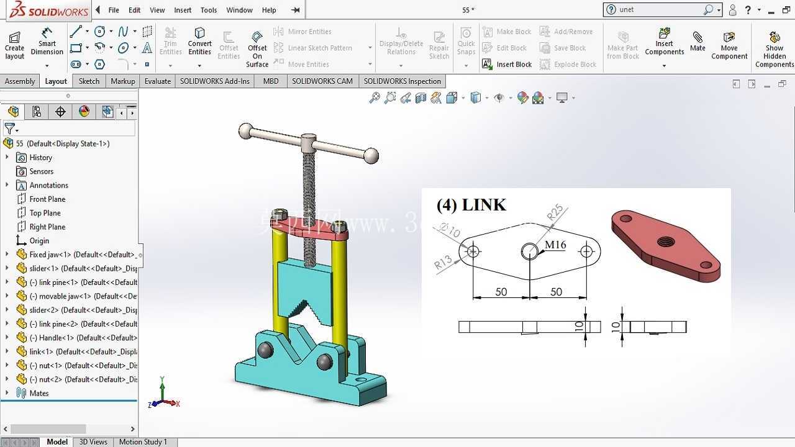
Task: Open the FeatureManager design tree tab
Action: 13,112
